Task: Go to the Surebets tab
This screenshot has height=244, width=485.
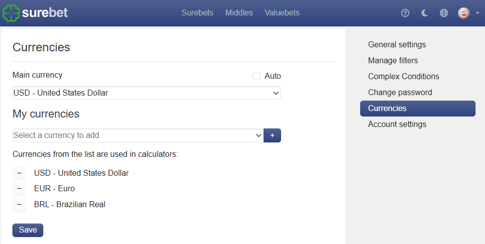Action: coord(197,12)
